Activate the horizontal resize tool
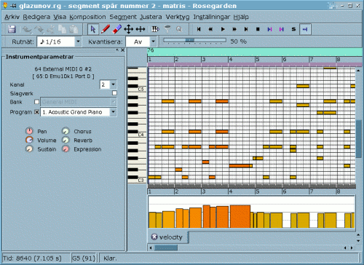364x265 pixels. point(141,29)
